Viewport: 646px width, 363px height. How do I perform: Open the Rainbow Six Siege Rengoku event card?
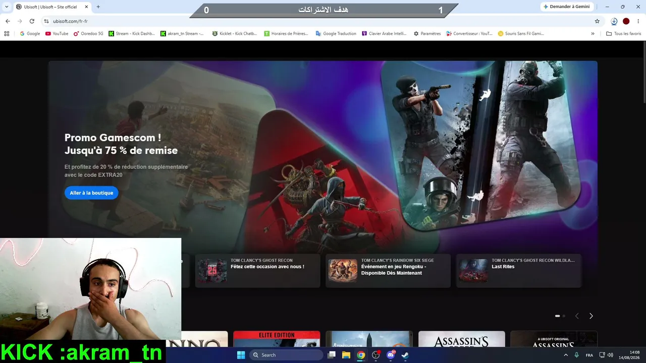(388, 271)
